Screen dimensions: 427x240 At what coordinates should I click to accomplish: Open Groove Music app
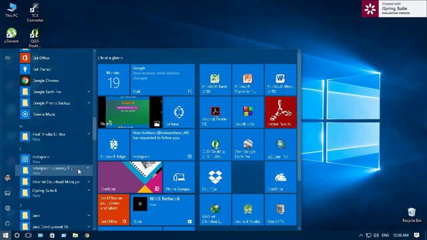click(x=56, y=114)
